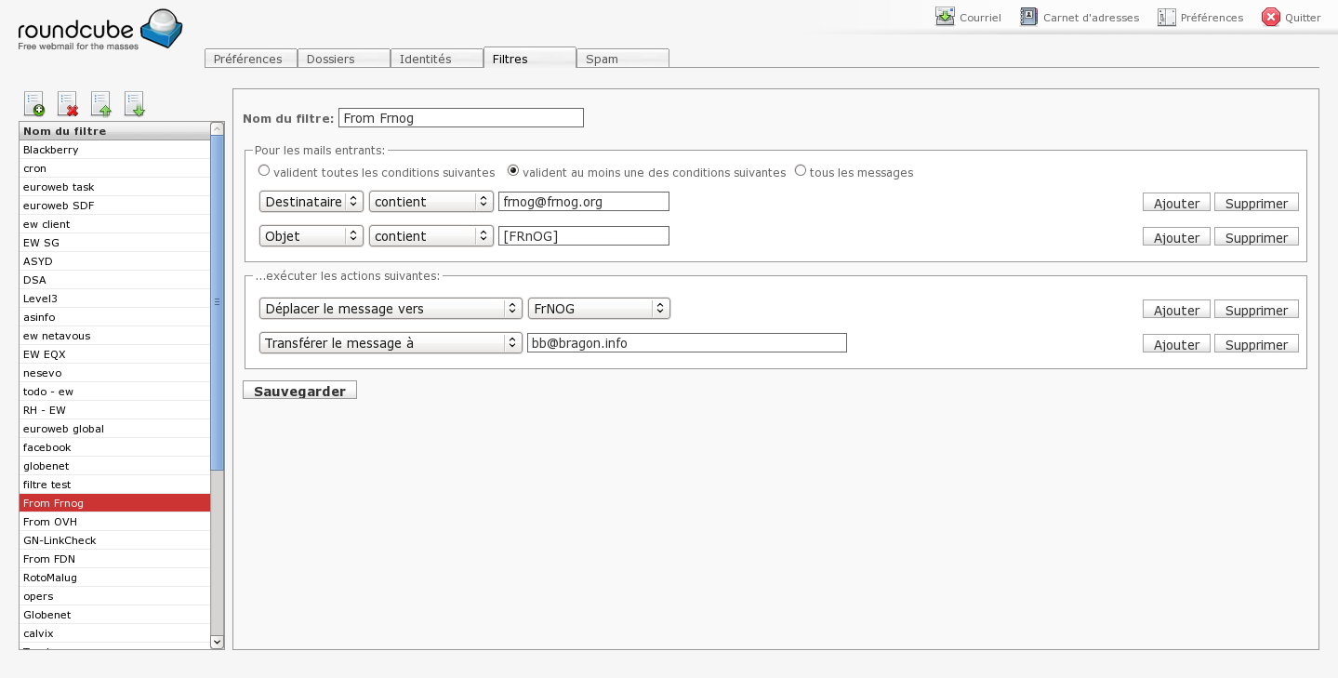Click the delete filter icon
Image resolution: width=1338 pixels, height=678 pixels.
point(67,103)
